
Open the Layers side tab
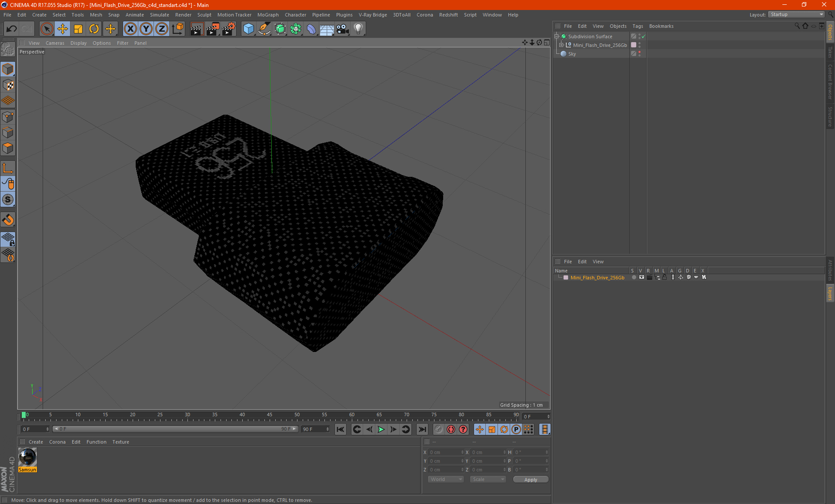coord(830,293)
